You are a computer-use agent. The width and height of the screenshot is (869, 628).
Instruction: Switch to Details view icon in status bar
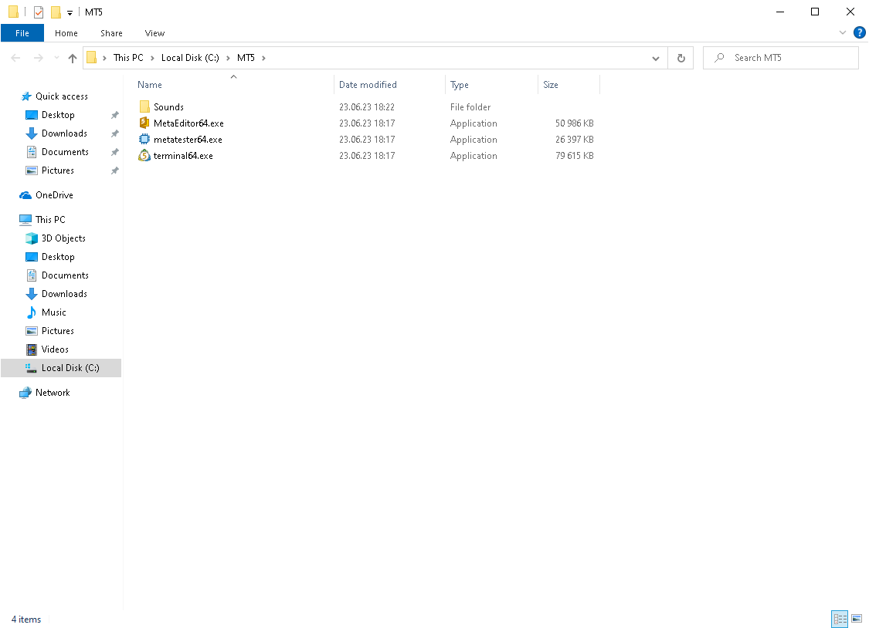click(840, 620)
